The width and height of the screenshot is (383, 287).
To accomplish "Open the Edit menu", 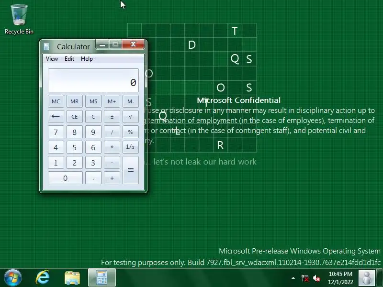I will click(x=69, y=59).
